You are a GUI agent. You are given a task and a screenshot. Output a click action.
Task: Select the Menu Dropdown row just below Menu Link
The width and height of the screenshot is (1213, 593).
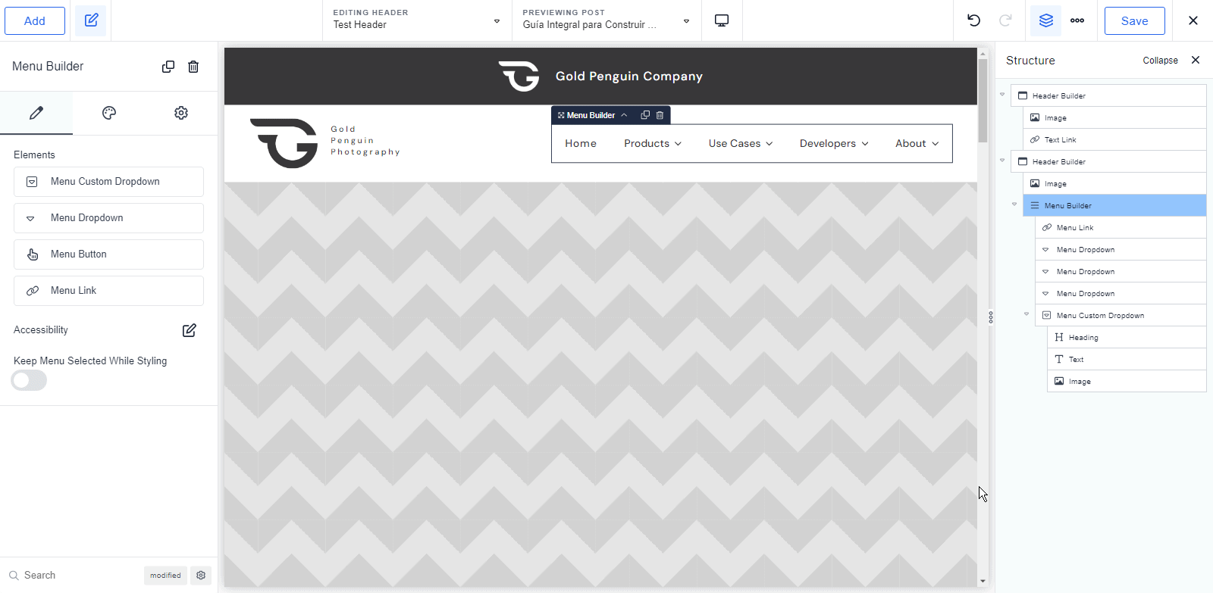pos(1121,250)
